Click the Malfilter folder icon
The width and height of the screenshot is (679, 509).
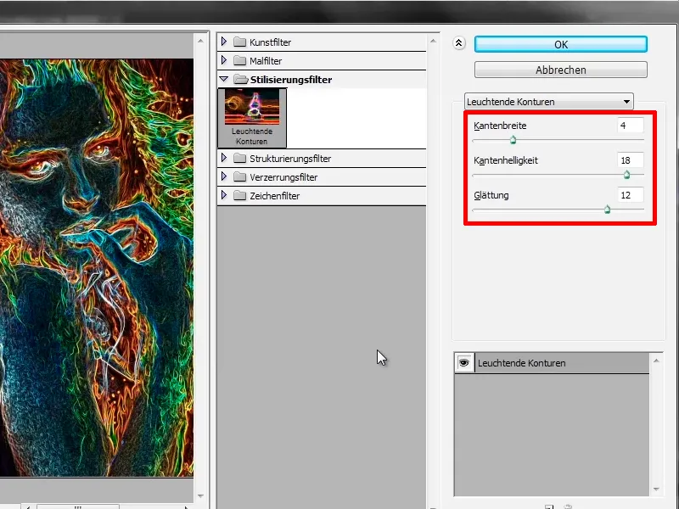coord(239,60)
